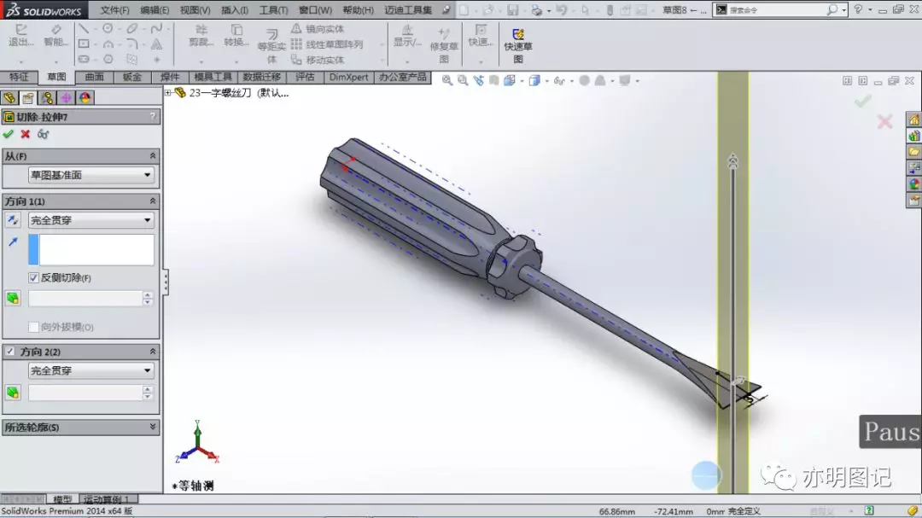
Task: Switch to the DimXpert tab
Action: click(348, 77)
